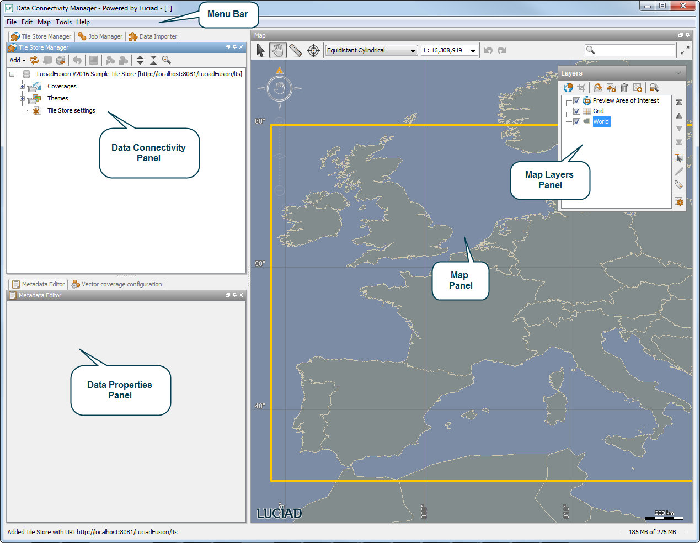700x543 pixels.
Task: Click the magnifier search icon in Tile Store toolbar
Action: [x=167, y=60]
